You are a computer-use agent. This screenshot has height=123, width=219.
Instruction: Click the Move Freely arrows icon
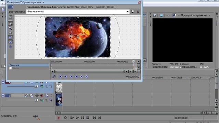[x=10, y=47]
